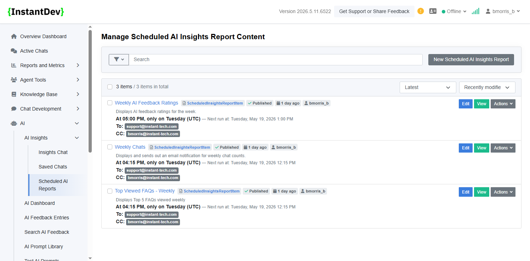
Task: Click into the Search input field
Action: [276, 59]
